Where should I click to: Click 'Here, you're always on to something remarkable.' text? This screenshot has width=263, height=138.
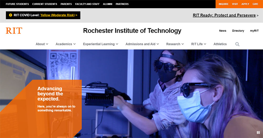56,108
